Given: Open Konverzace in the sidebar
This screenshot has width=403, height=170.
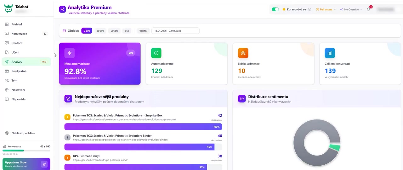Looking at the screenshot, I should [19, 34].
